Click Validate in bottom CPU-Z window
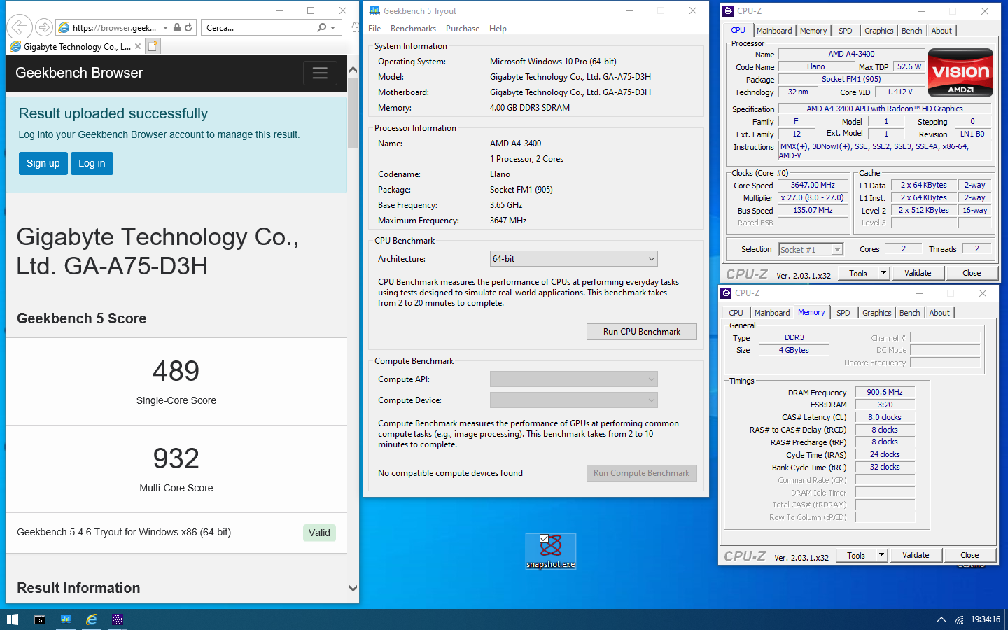Screen dimensions: 1008x630 916,555
